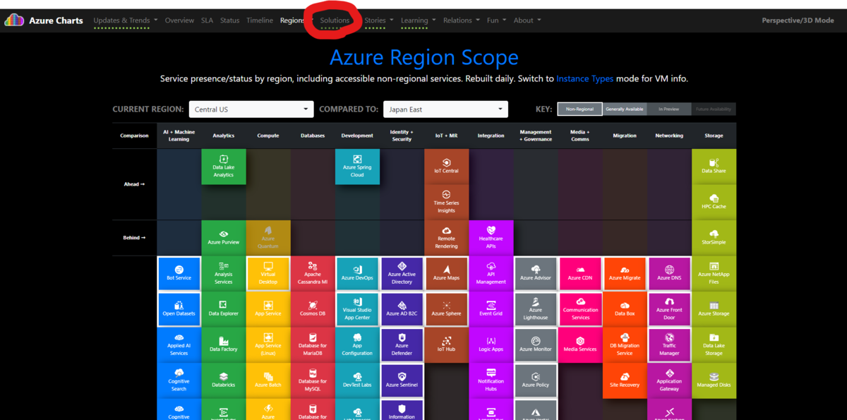847x420 pixels.
Task: Open the API Management tile
Action: pyautogui.click(x=491, y=274)
